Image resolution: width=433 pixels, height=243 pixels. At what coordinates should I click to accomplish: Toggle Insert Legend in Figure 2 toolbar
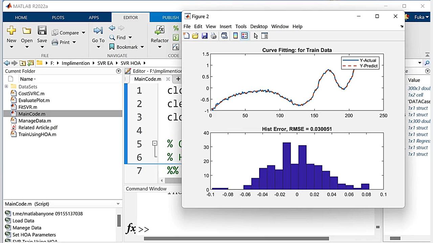pos(245,36)
